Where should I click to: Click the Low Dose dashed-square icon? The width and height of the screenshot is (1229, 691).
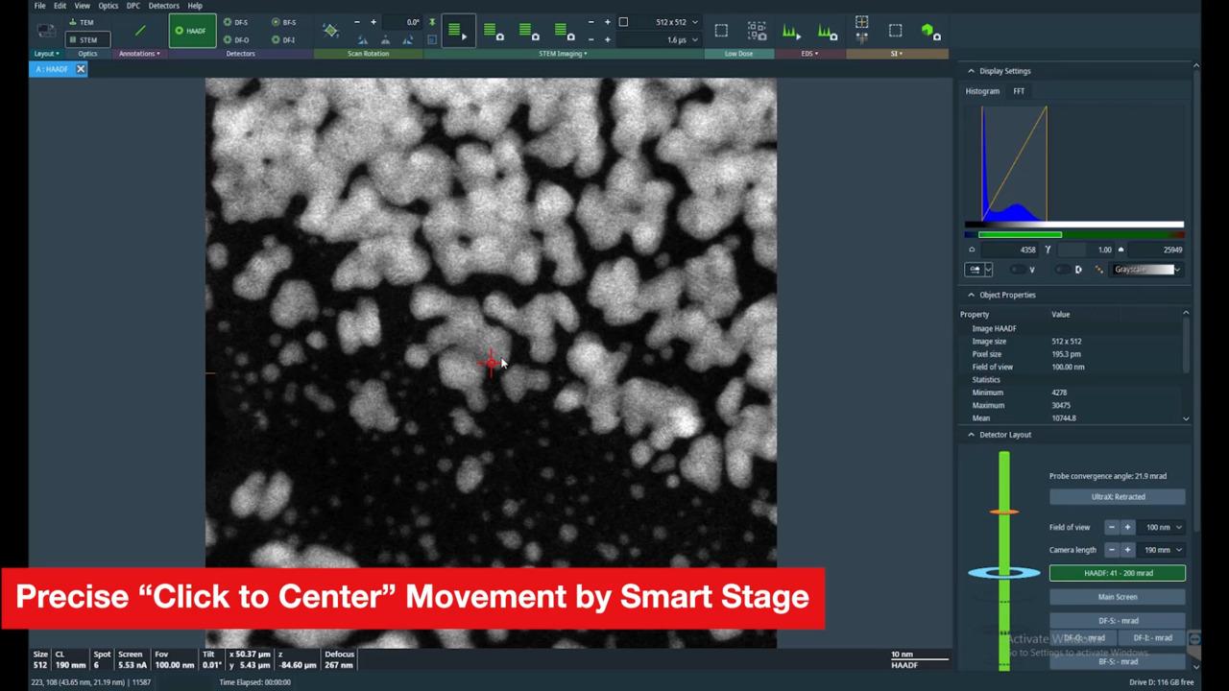[x=721, y=31]
